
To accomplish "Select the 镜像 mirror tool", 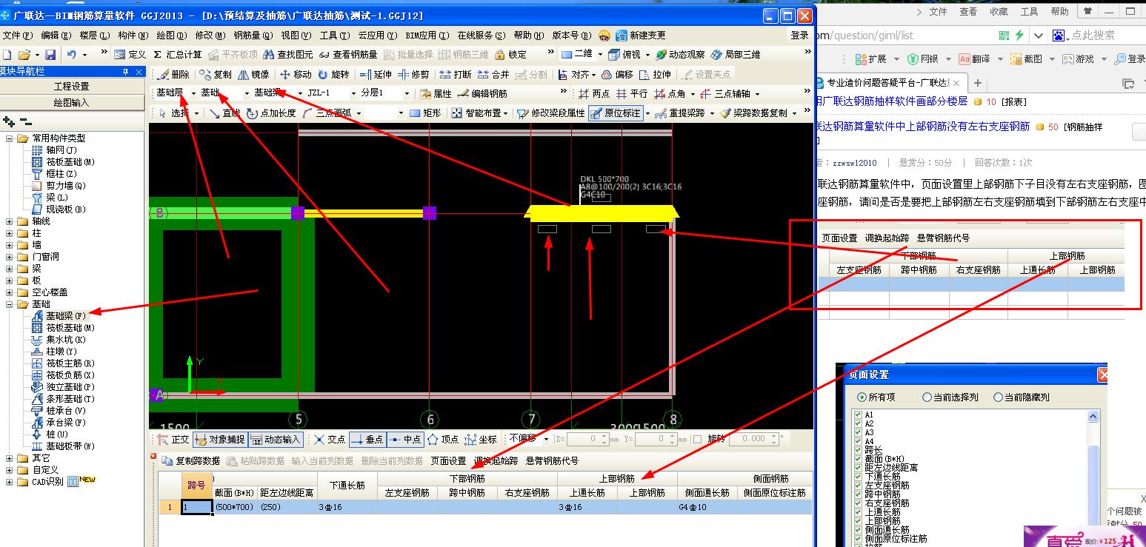I will point(253,75).
